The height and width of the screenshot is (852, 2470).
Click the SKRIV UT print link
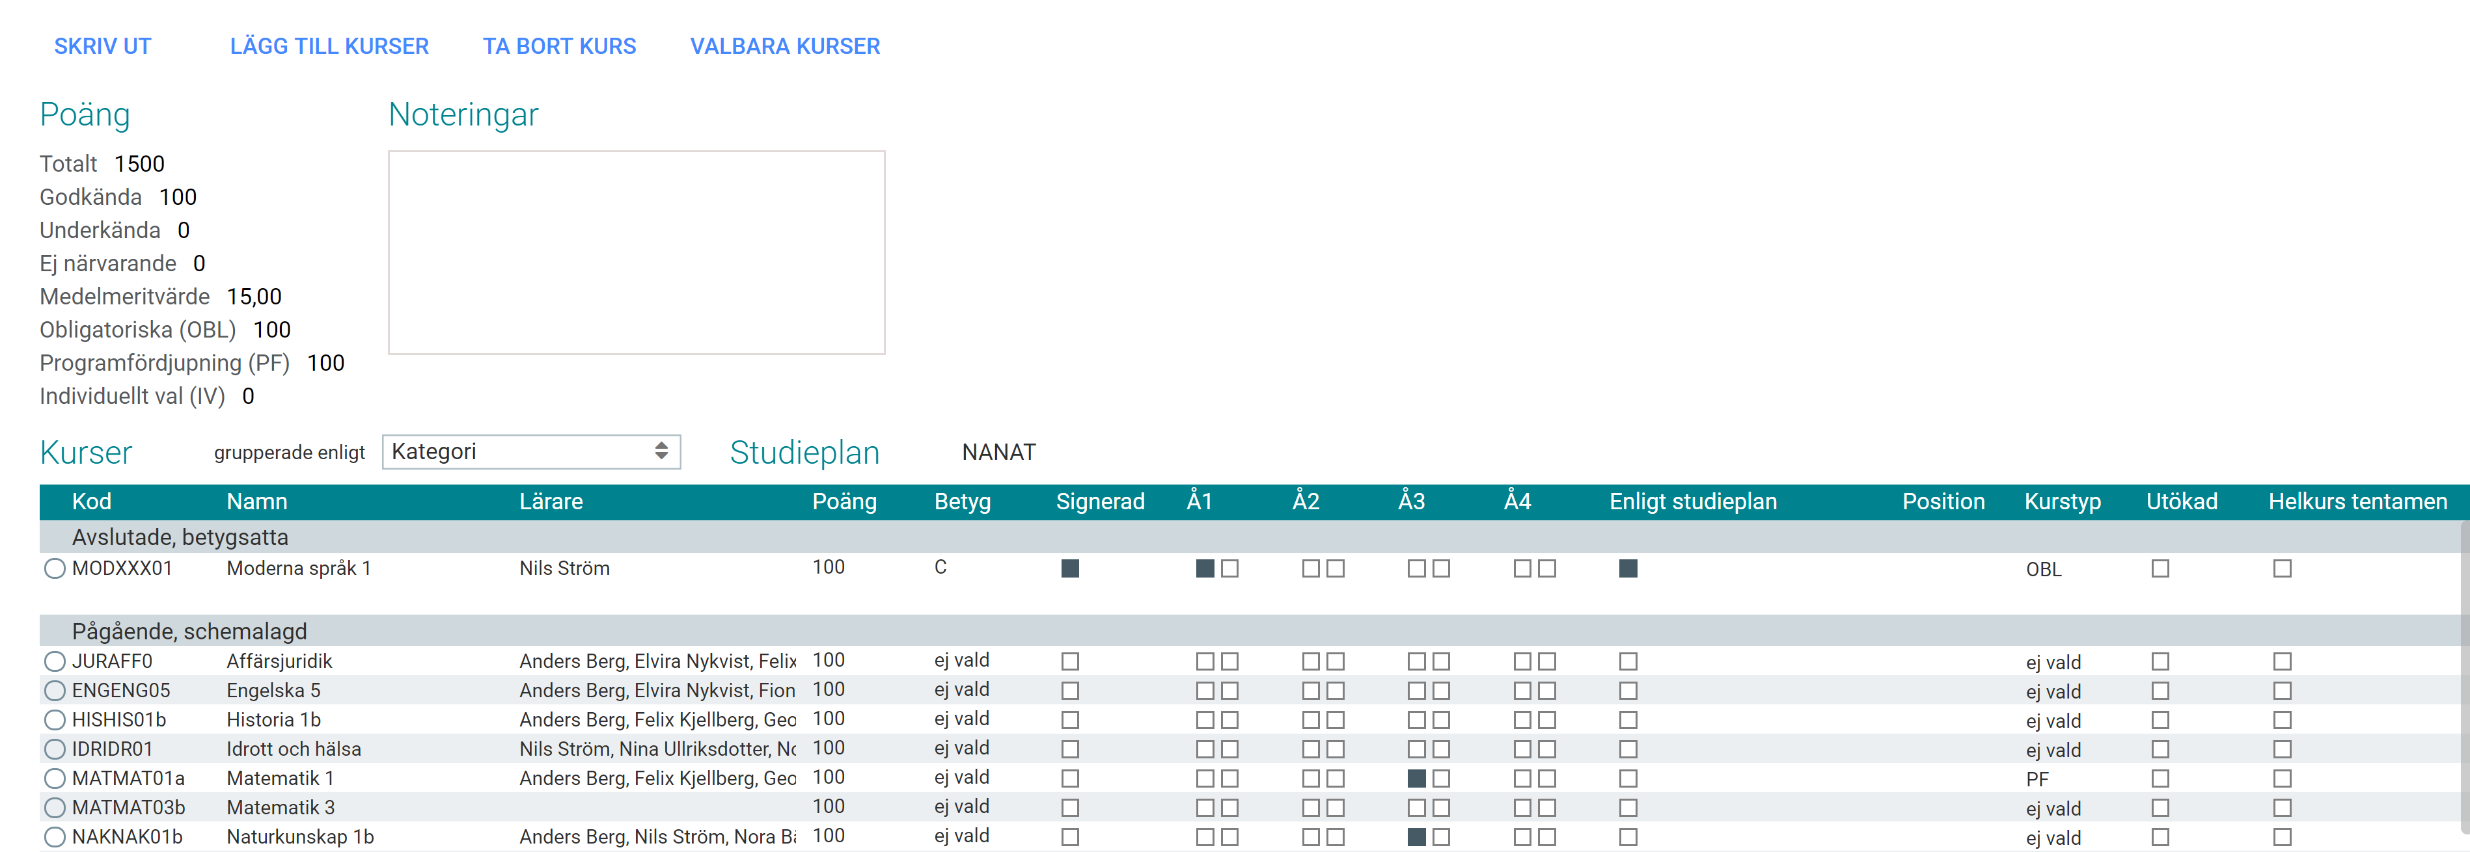pos(102,46)
